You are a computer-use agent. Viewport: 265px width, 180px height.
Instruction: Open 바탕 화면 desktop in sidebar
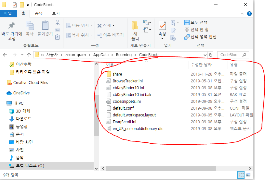pos(24,142)
